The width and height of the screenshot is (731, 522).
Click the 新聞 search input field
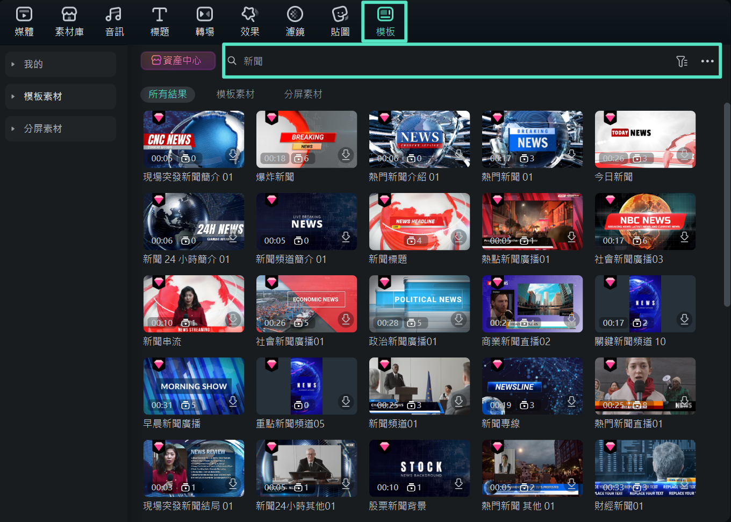click(x=451, y=61)
